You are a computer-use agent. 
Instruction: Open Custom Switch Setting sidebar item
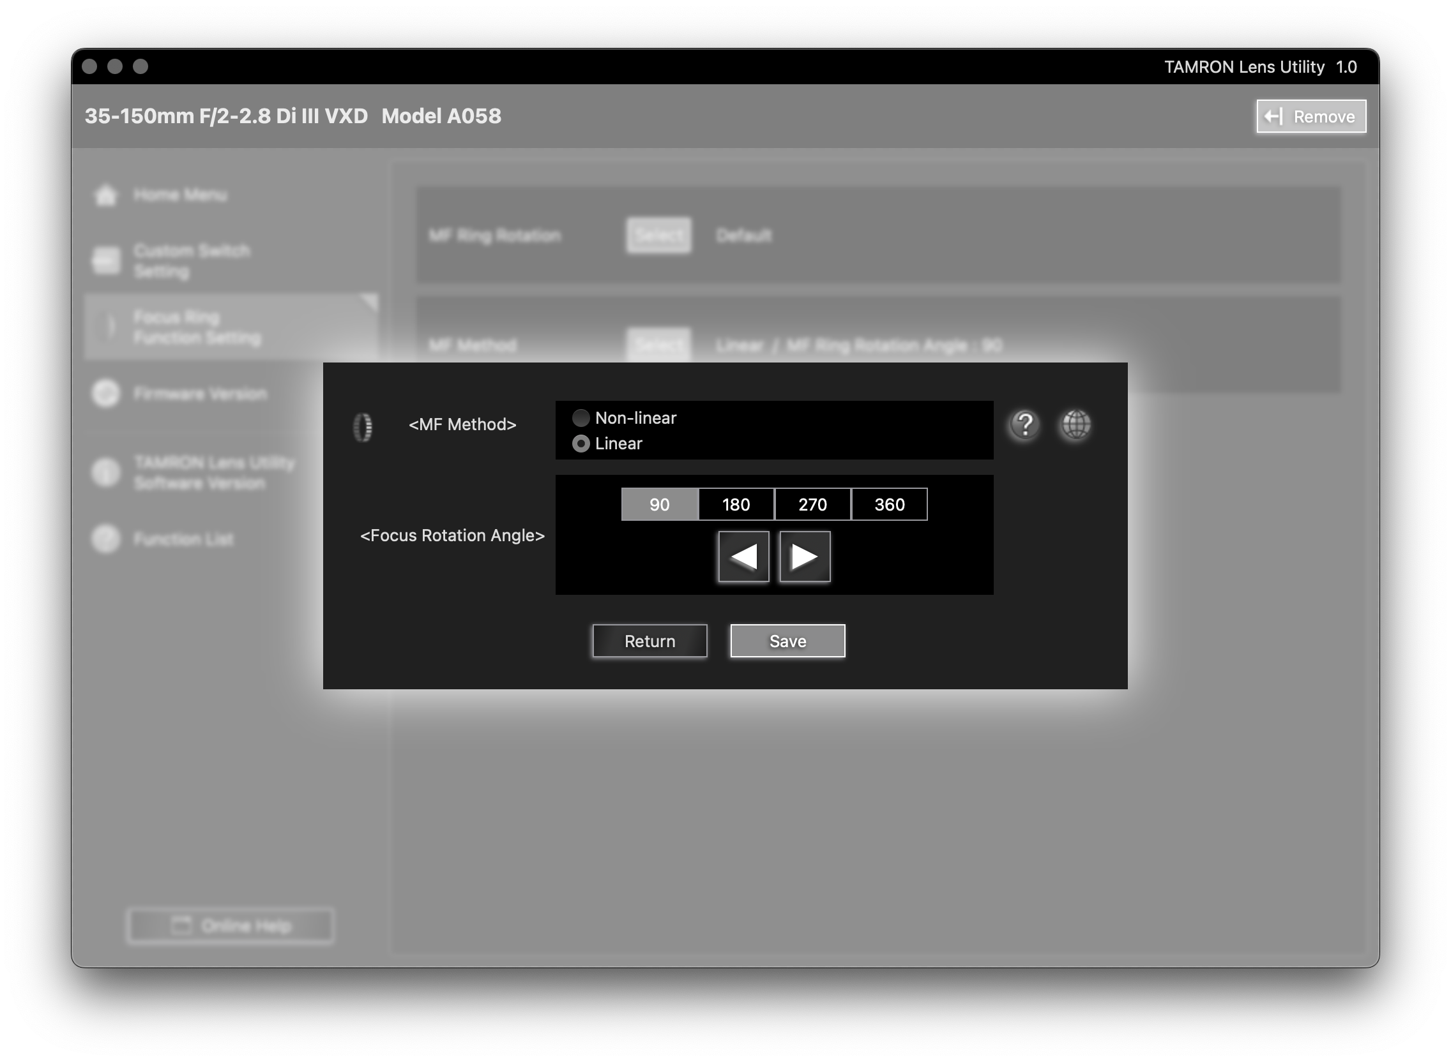click(191, 260)
